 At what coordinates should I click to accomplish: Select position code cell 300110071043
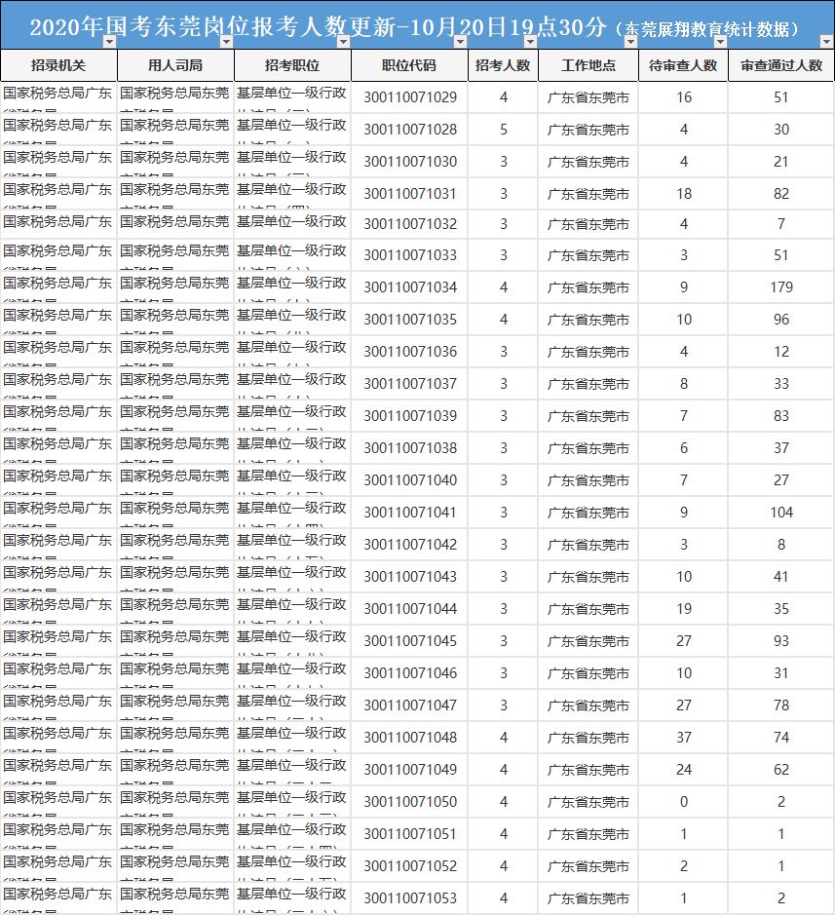[409, 576]
